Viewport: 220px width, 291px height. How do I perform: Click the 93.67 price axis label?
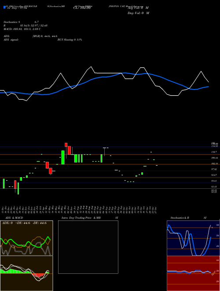(x=214, y=175)
